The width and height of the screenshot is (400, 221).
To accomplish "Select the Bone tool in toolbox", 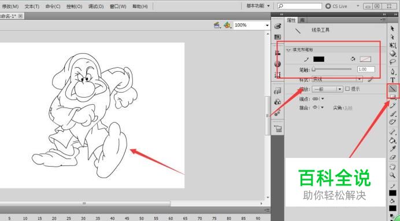I will [392, 132].
